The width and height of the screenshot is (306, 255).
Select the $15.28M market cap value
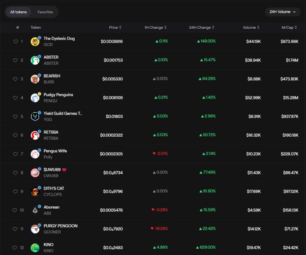pos(291,98)
